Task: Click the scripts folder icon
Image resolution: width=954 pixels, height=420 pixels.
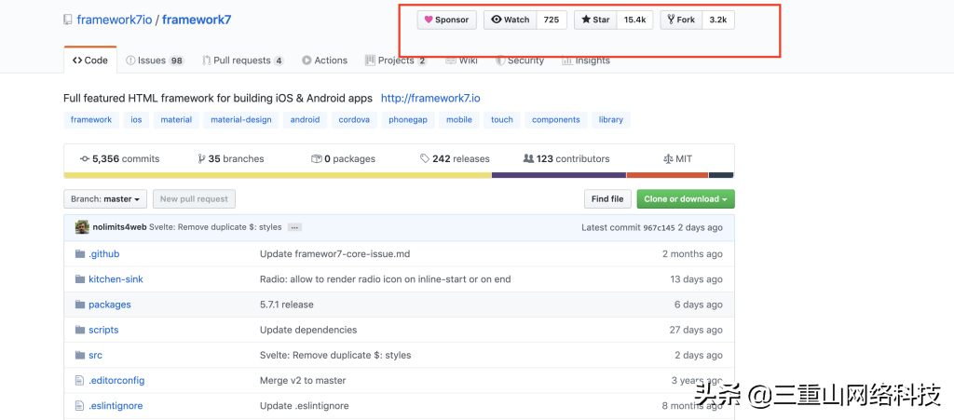Action: (80, 330)
